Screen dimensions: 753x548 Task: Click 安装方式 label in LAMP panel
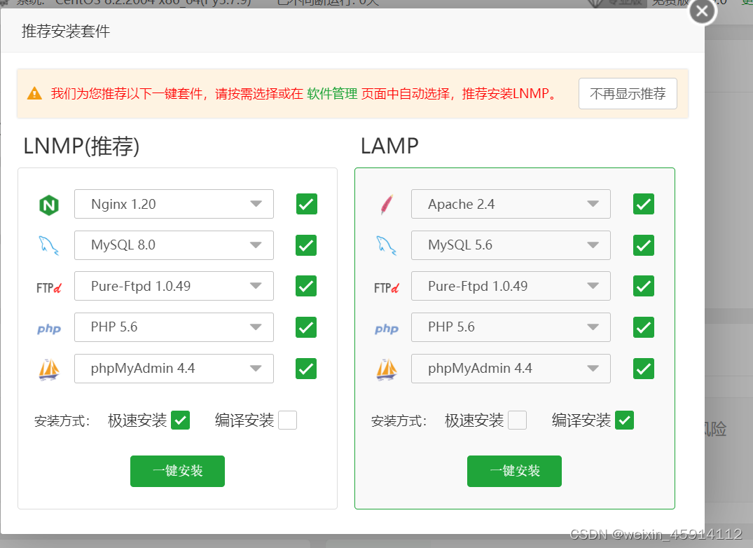(x=399, y=421)
